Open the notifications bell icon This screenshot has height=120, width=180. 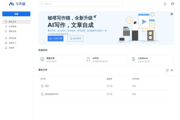tap(165, 4)
